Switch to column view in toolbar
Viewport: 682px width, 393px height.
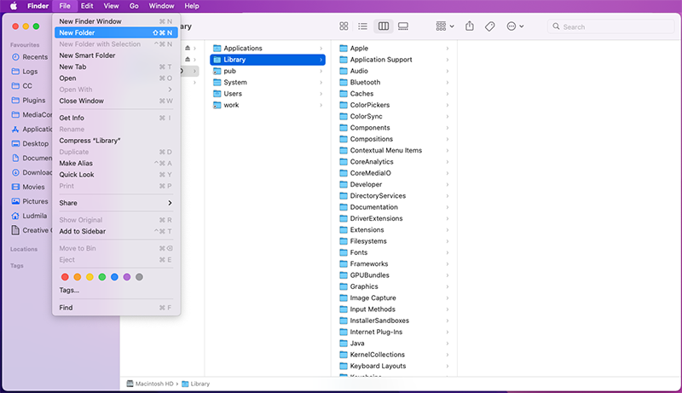[384, 26]
